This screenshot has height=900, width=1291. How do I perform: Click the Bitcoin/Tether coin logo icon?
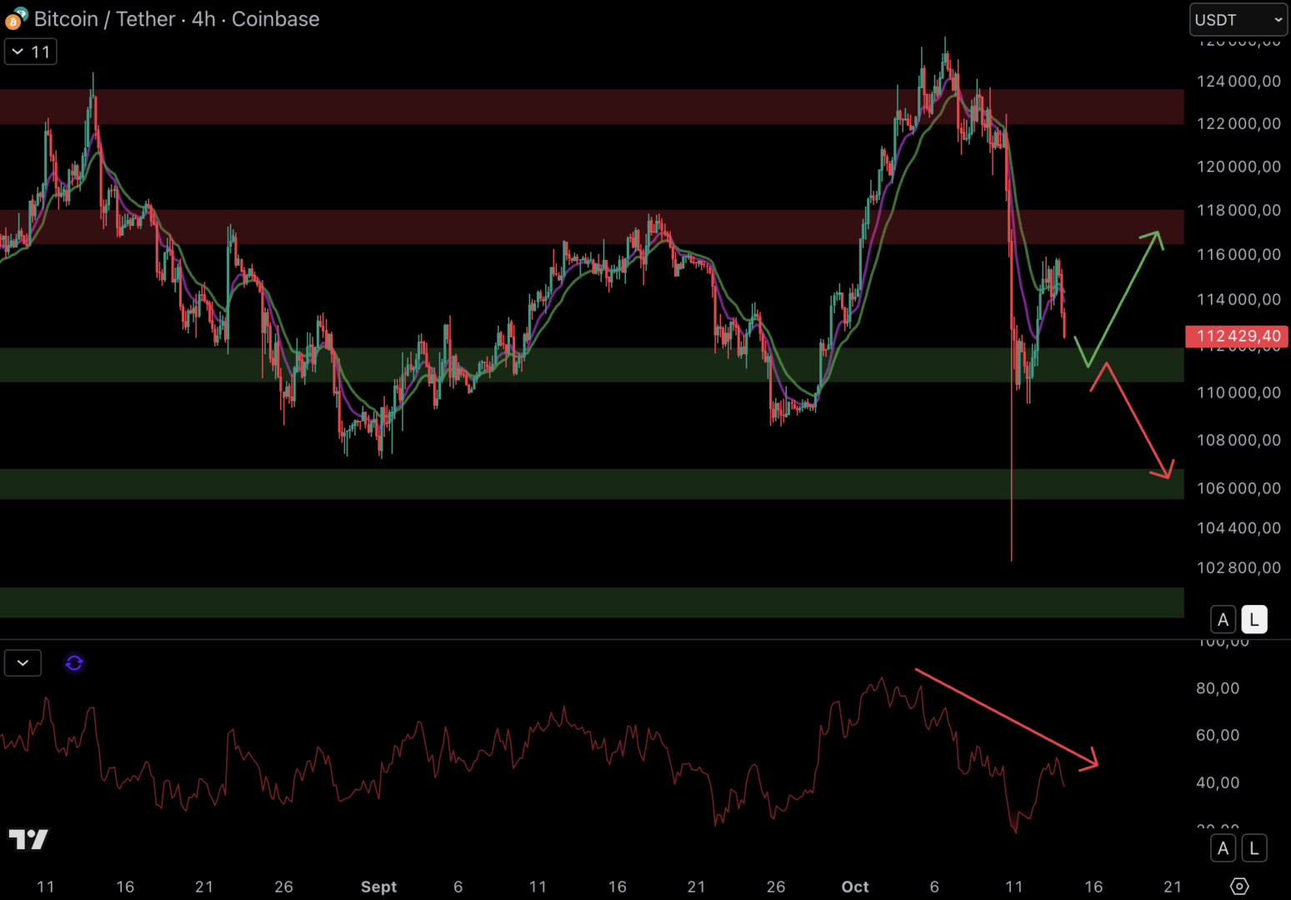[x=16, y=18]
